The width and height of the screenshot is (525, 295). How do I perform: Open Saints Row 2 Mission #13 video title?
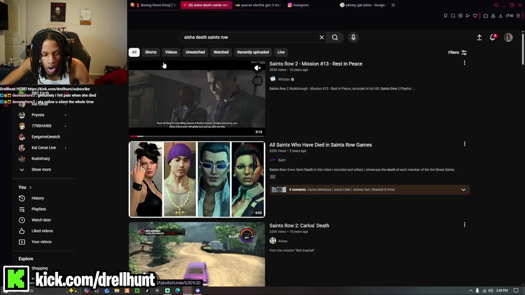coord(316,64)
